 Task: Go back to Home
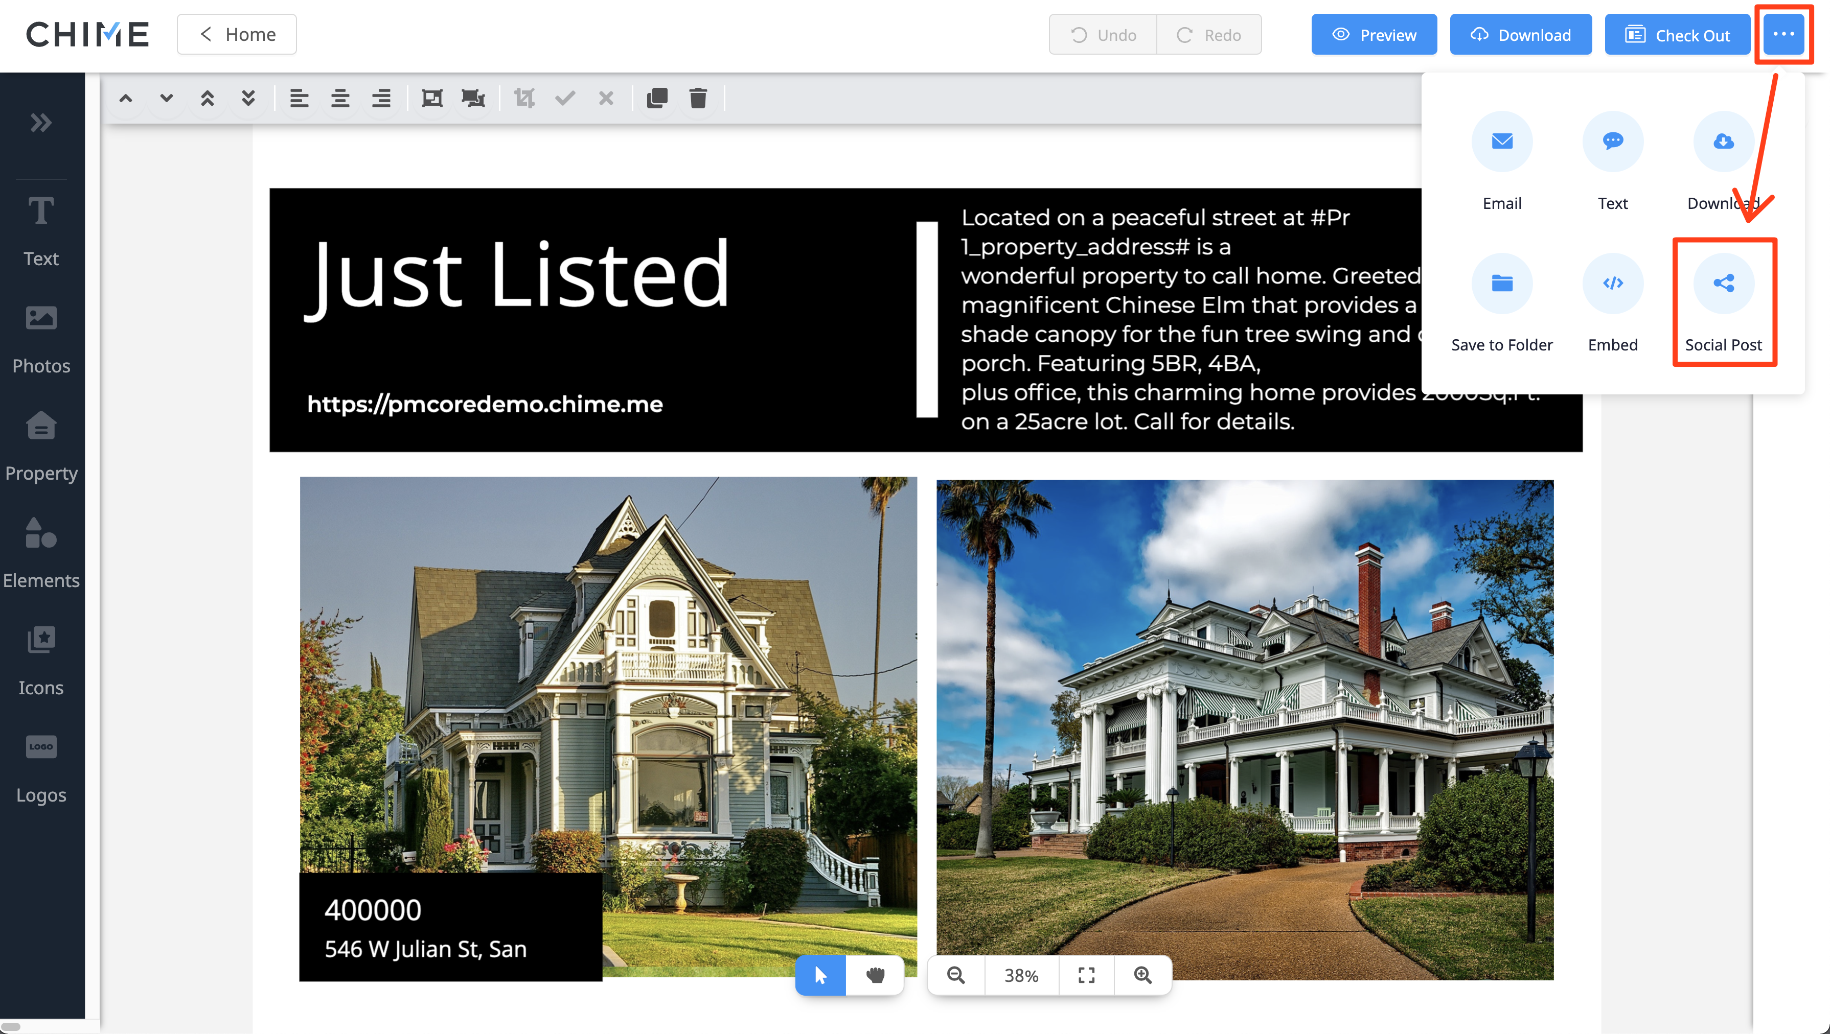point(237,34)
